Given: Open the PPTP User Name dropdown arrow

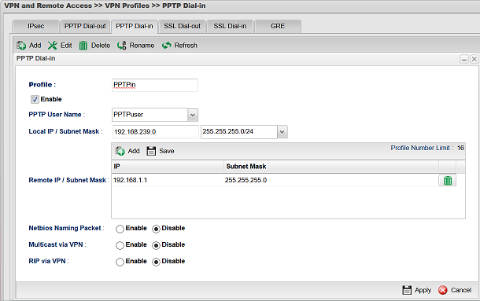Looking at the screenshot, I should [x=193, y=115].
